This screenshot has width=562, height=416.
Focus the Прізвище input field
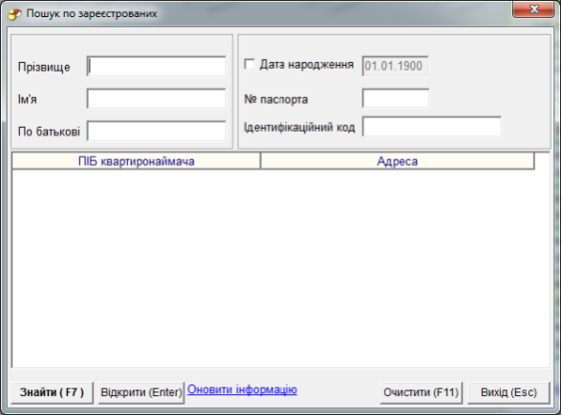click(157, 66)
